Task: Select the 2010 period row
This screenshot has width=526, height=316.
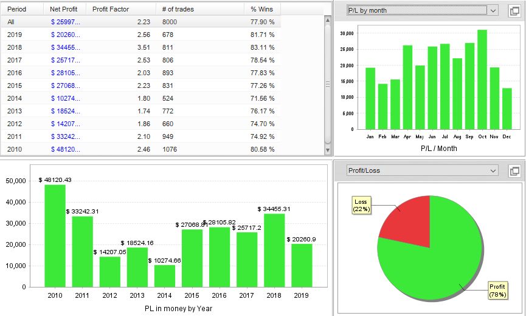Action: [x=140, y=149]
